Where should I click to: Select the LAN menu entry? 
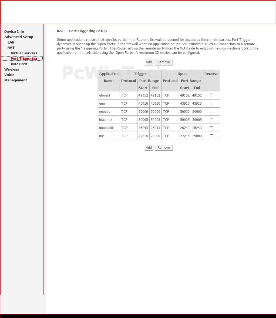(11, 42)
